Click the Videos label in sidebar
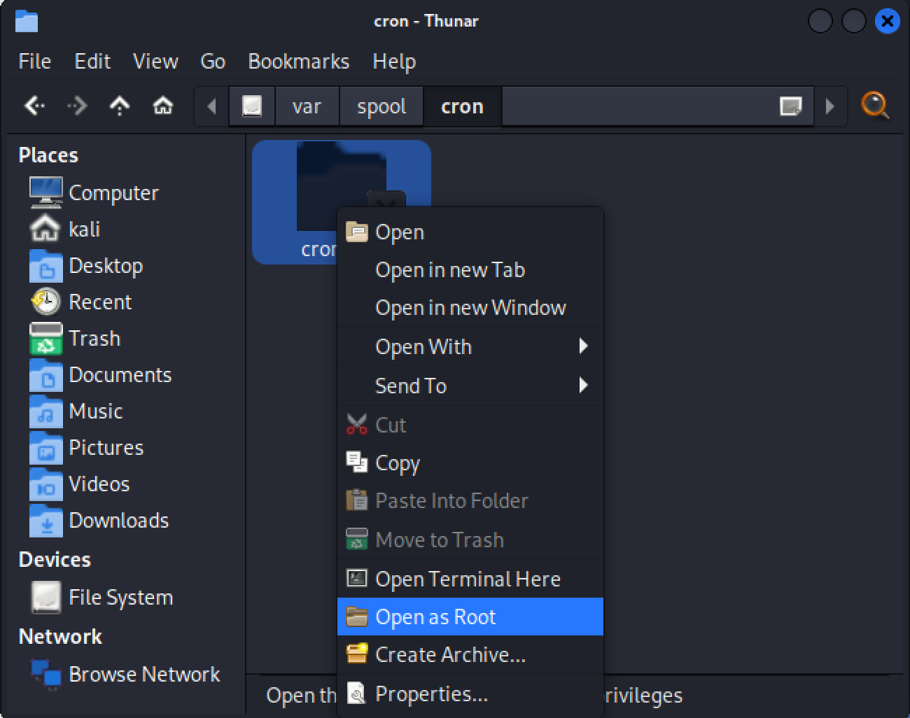The image size is (910, 718). 99,484
